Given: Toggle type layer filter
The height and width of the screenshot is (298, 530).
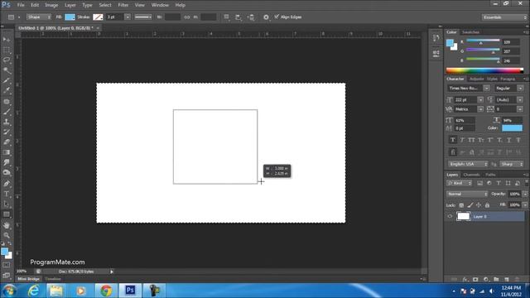Looking at the screenshot, I should 499,183.
